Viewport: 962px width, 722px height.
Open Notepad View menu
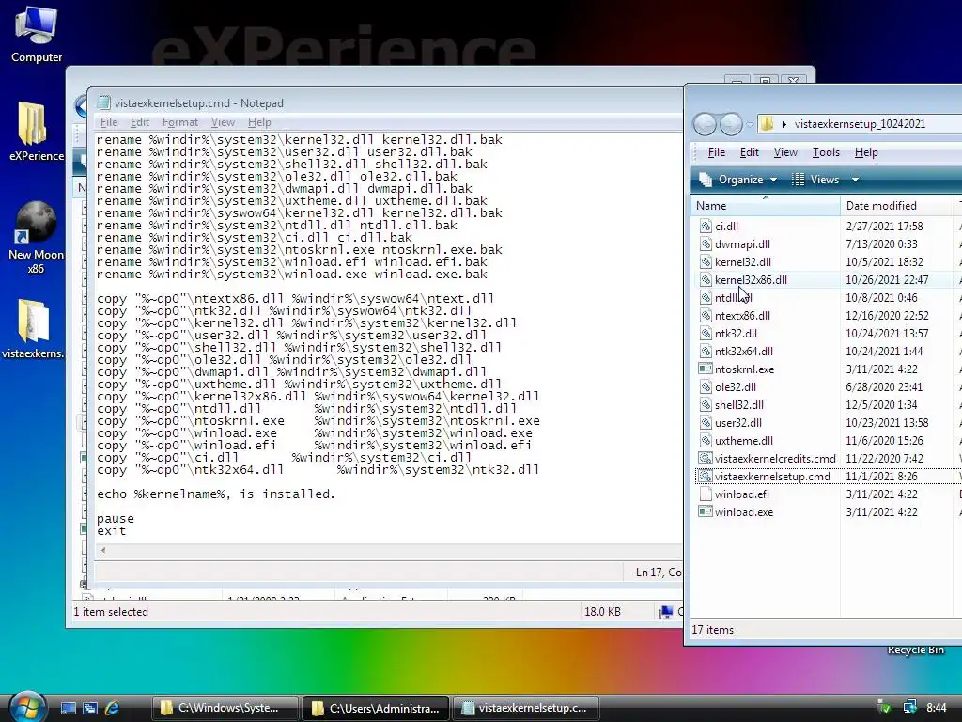pyautogui.click(x=223, y=122)
